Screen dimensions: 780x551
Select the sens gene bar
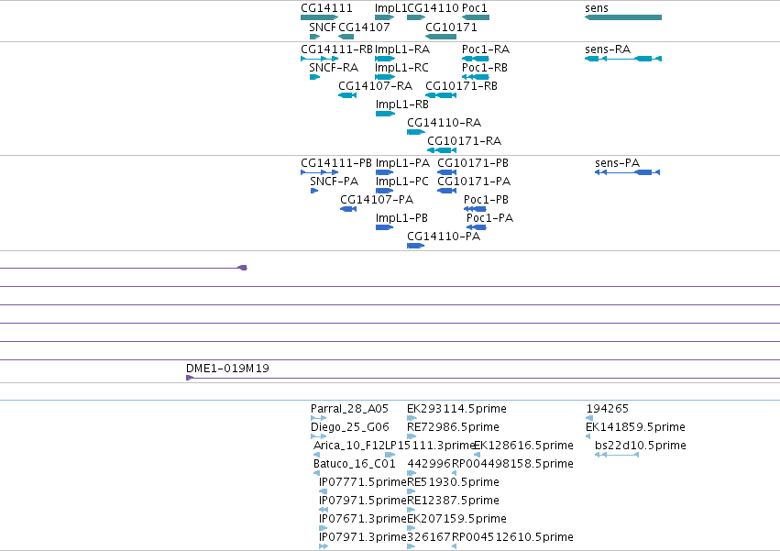(x=623, y=17)
